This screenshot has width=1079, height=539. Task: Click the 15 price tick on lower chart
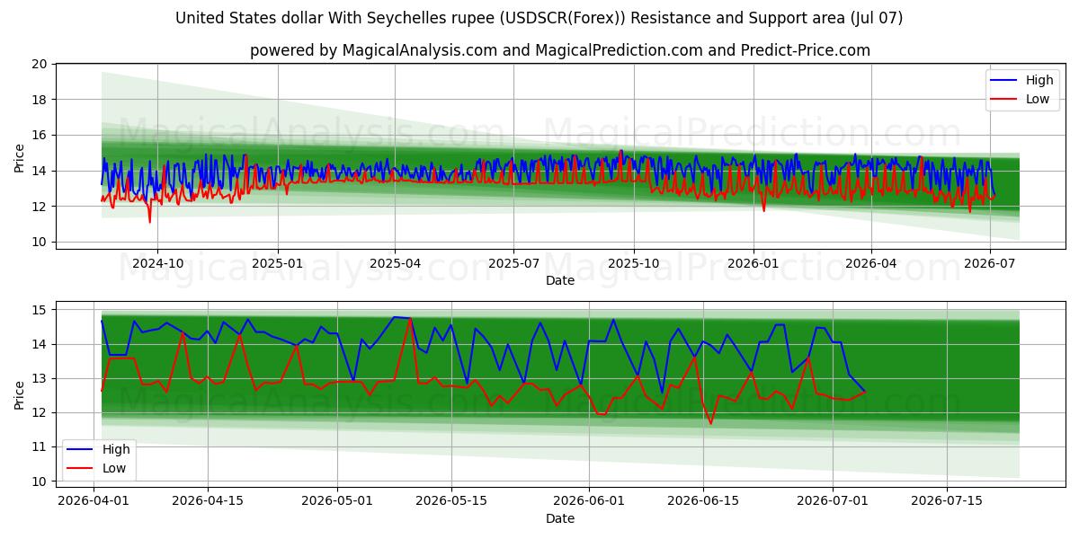pyautogui.click(x=40, y=310)
